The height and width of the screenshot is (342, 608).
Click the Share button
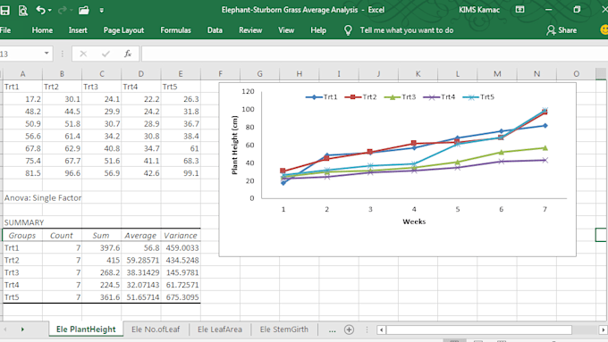coord(562,30)
